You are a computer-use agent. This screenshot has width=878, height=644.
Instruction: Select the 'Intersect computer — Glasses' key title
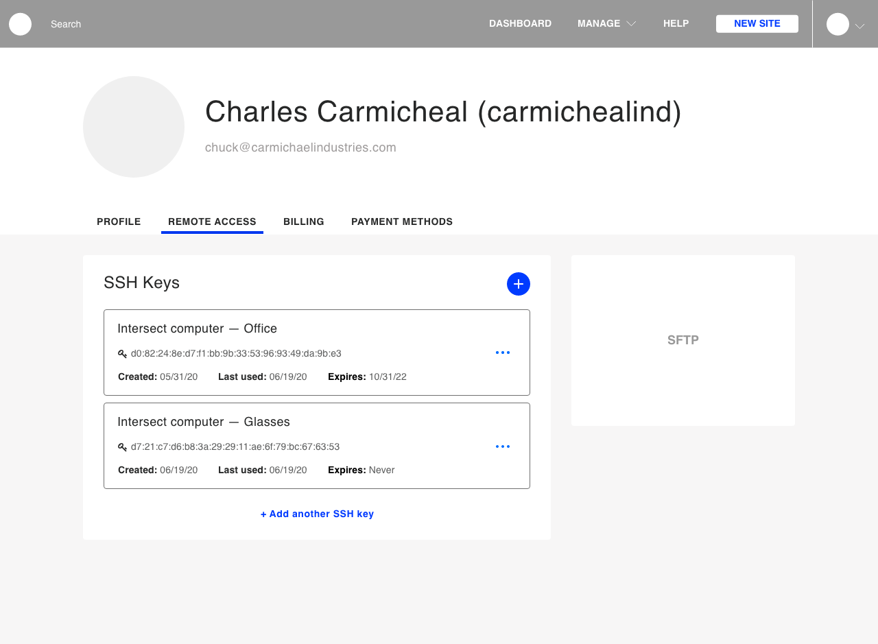tap(204, 422)
